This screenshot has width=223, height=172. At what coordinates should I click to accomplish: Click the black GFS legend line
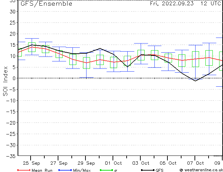point(148,170)
